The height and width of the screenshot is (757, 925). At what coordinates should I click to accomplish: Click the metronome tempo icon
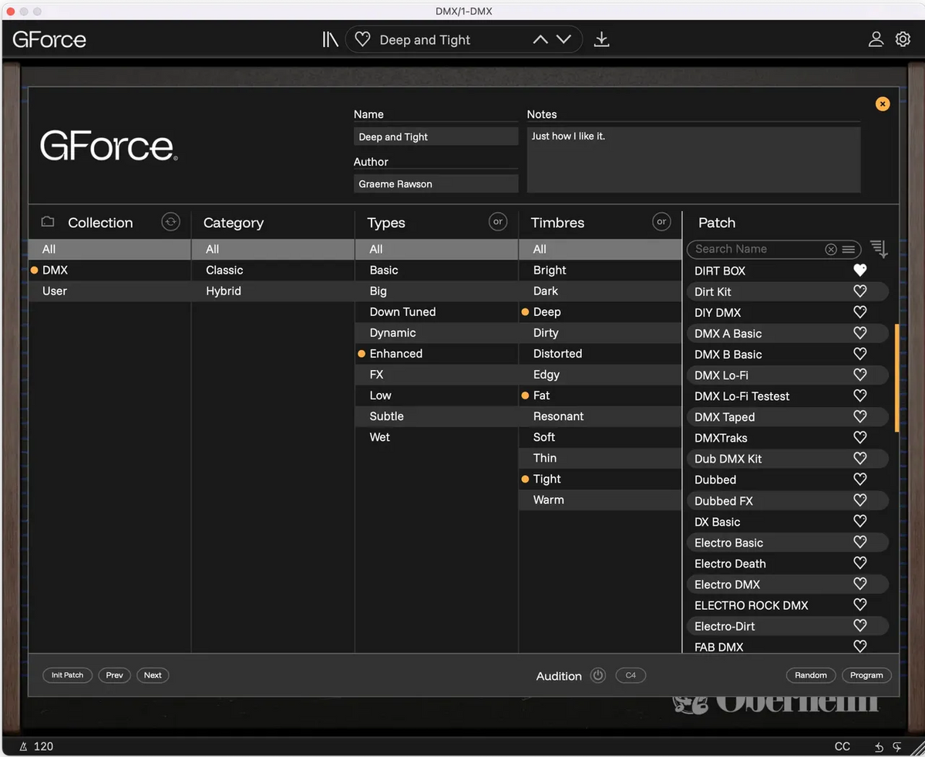[x=24, y=746]
